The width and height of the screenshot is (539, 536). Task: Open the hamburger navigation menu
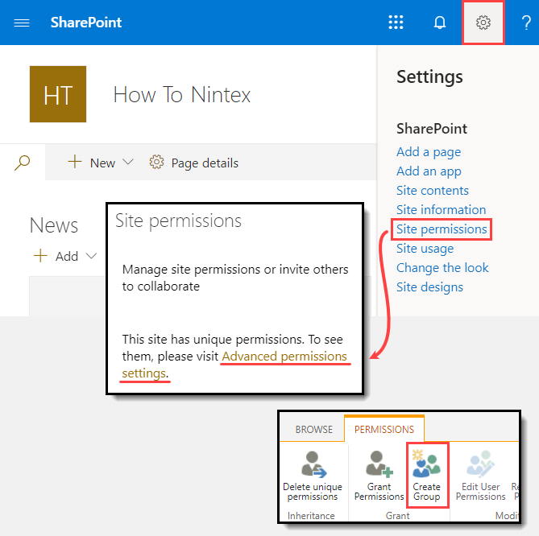click(22, 23)
